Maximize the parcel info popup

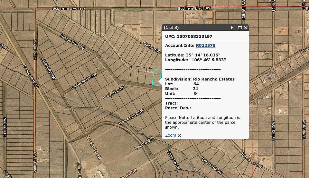tap(240, 28)
